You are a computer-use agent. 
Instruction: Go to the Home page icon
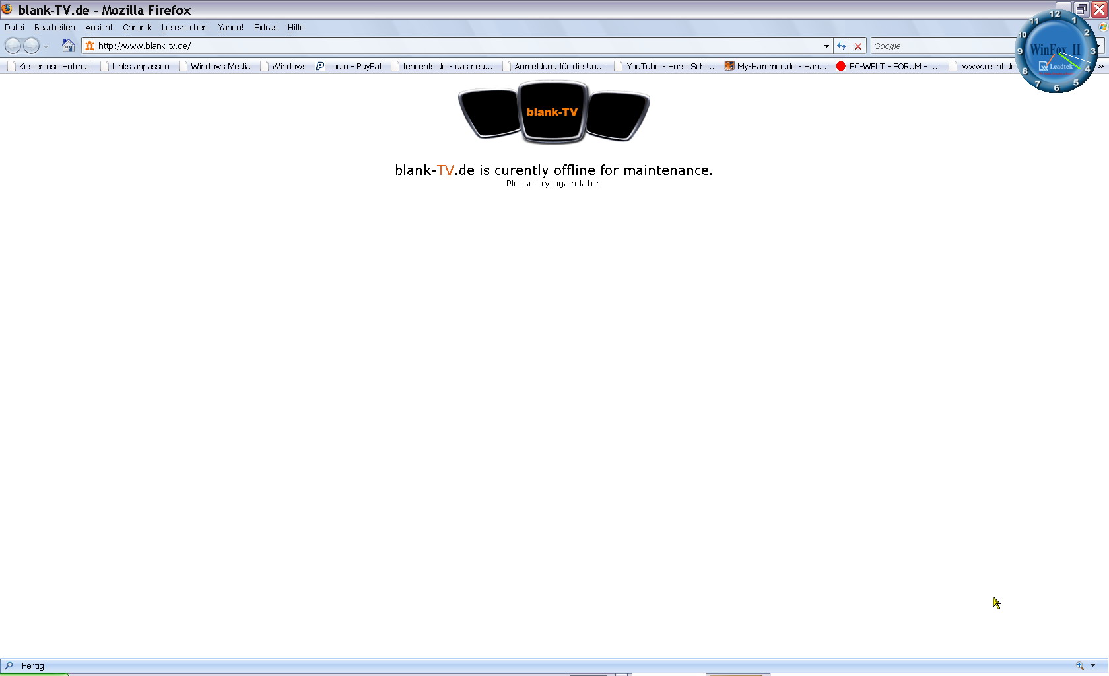click(68, 46)
